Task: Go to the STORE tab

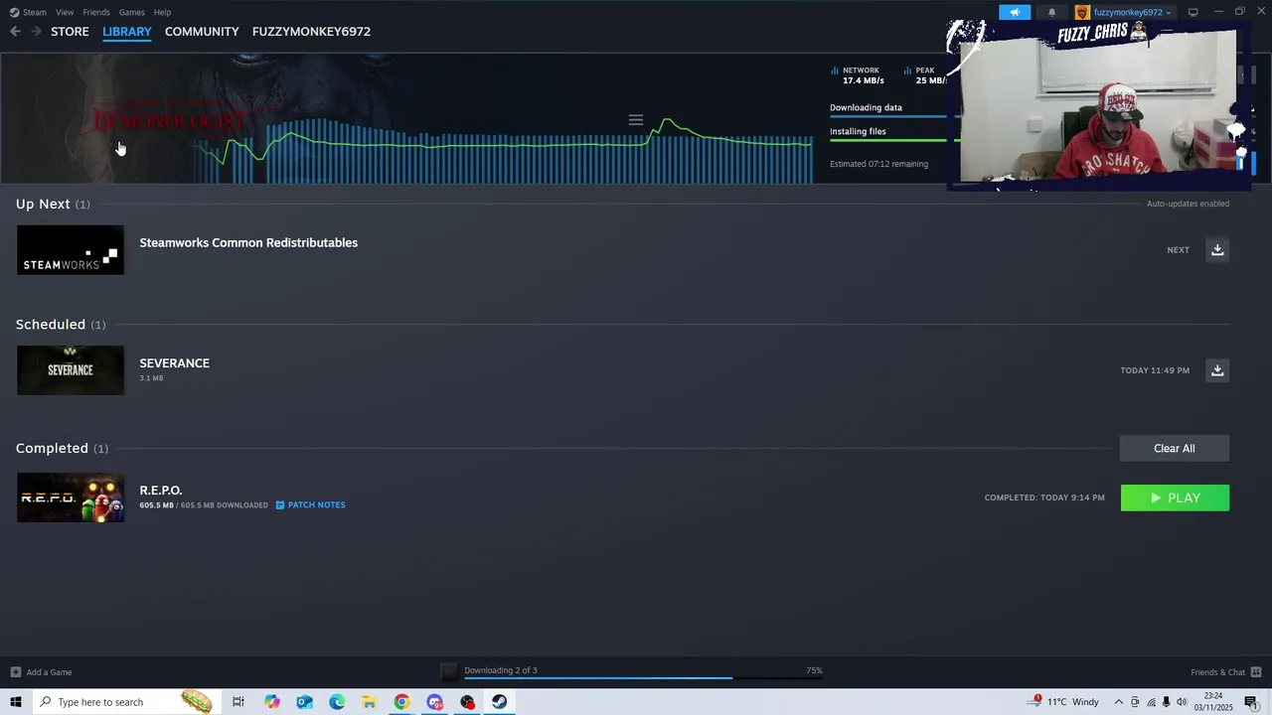Action: (70, 32)
